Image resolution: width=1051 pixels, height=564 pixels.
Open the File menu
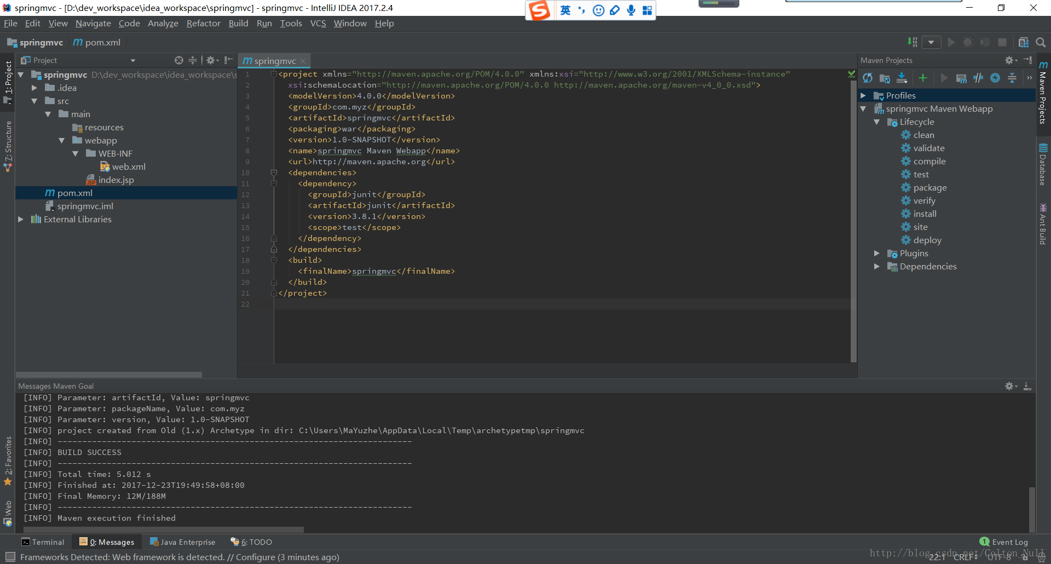10,23
